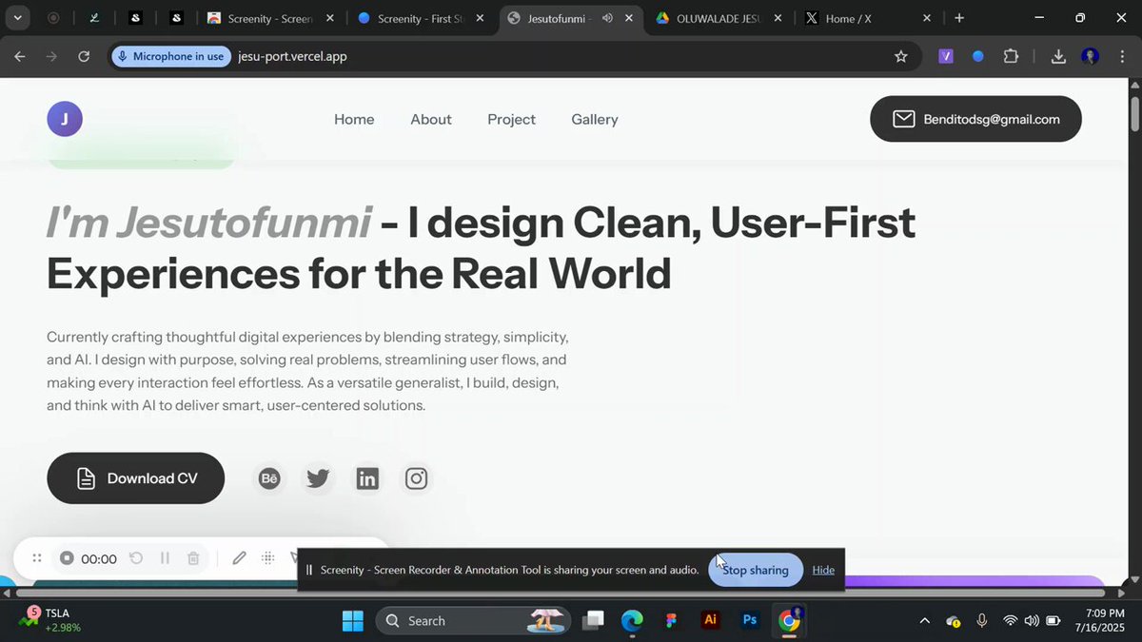Open the TSLA stock widget
This screenshot has width=1142, height=642.
(x=51, y=620)
